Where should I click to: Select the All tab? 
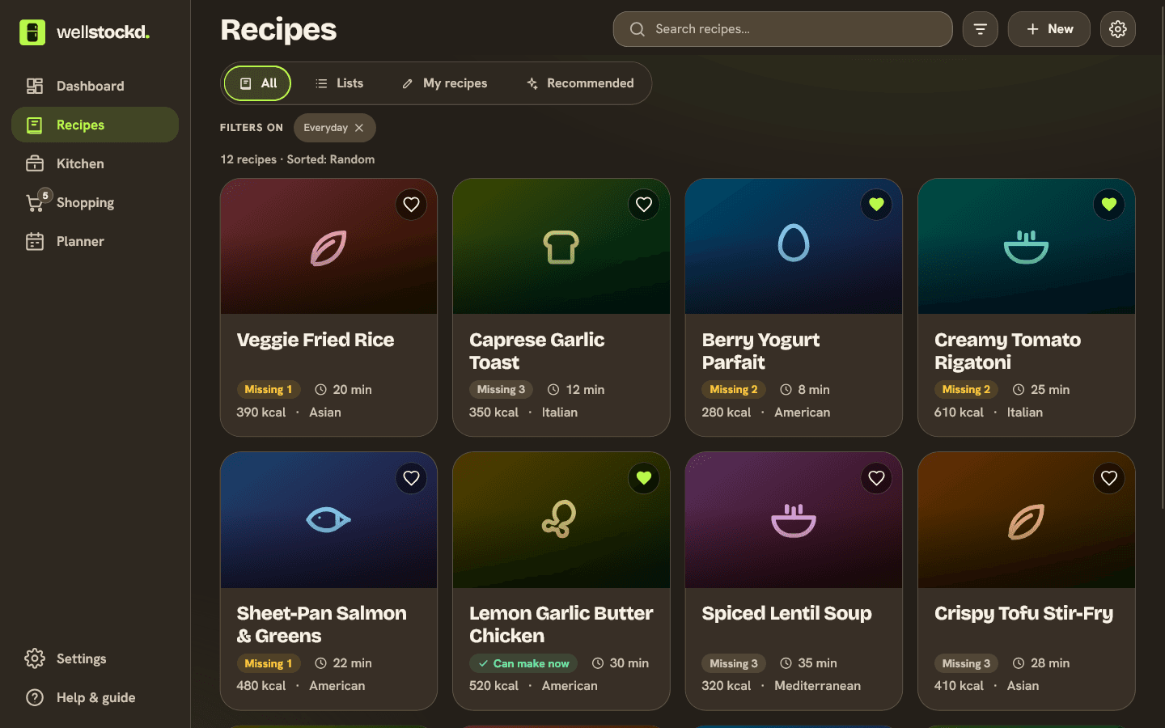tap(257, 83)
